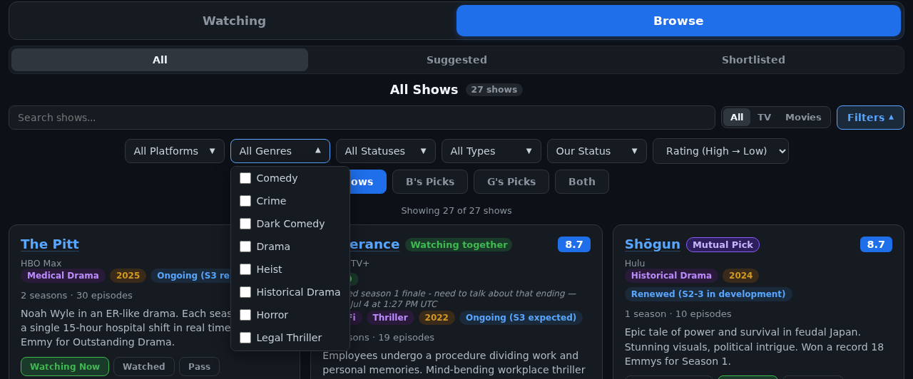The width and height of the screenshot is (913, 379).
Task: Click Shōgun's 8.7 rating badge
Action: [x=876, y=244]
